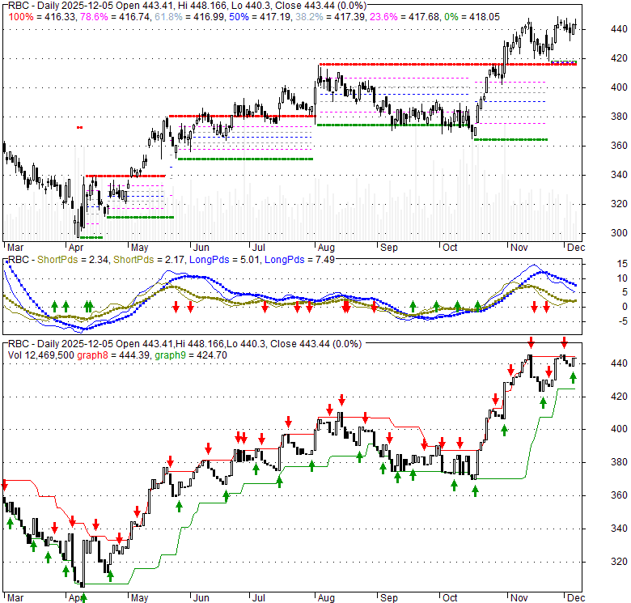631x603 pixels.
Task: Click the 400 price label on bottom chart axis
Action: click(619, 429)
